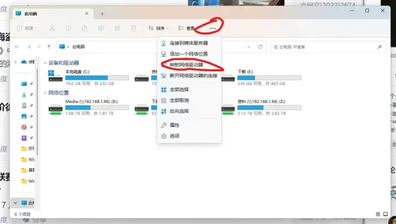The image size is (396, 224).
Task: Click the sidebar vertical scrollbar
Action: (37, 111)
